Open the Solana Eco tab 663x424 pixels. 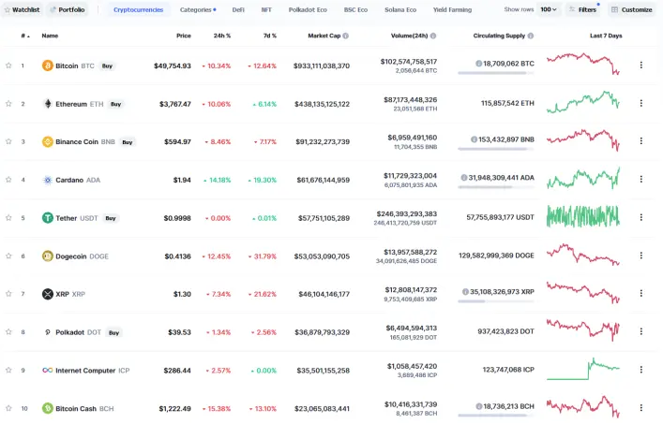pos(400,9)
